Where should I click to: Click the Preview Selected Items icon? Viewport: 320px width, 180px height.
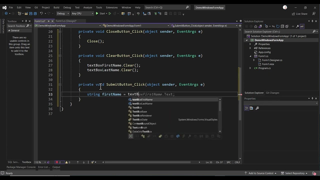pyautogui.click(x=302, y=26)
